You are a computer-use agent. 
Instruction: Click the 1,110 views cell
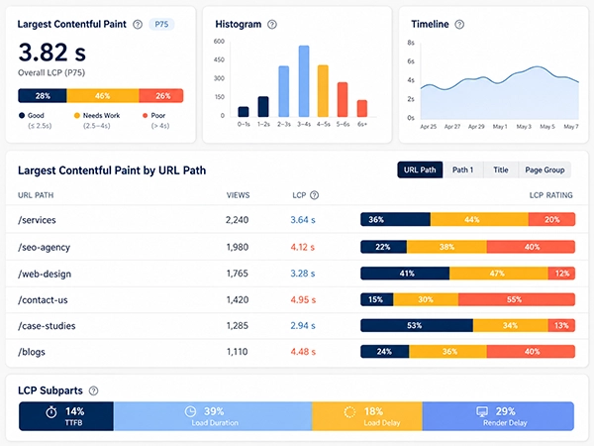coord(238,352)
